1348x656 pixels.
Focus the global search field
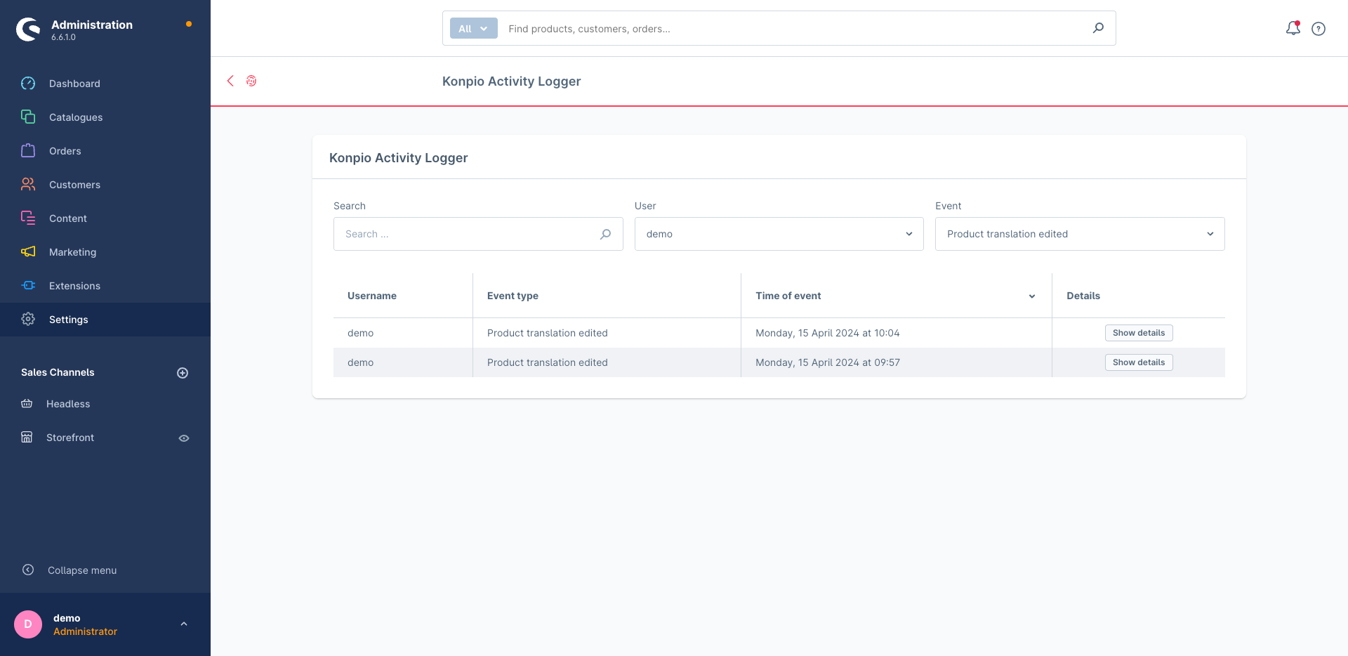point(793,29)
